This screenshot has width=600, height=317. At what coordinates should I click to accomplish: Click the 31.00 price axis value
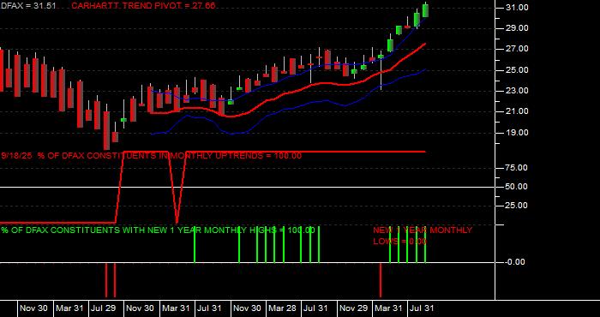[517, 8]
